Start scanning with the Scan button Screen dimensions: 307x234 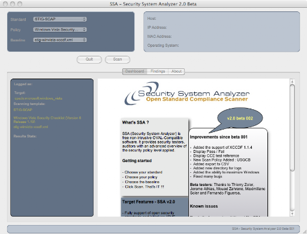click(118, 59)
